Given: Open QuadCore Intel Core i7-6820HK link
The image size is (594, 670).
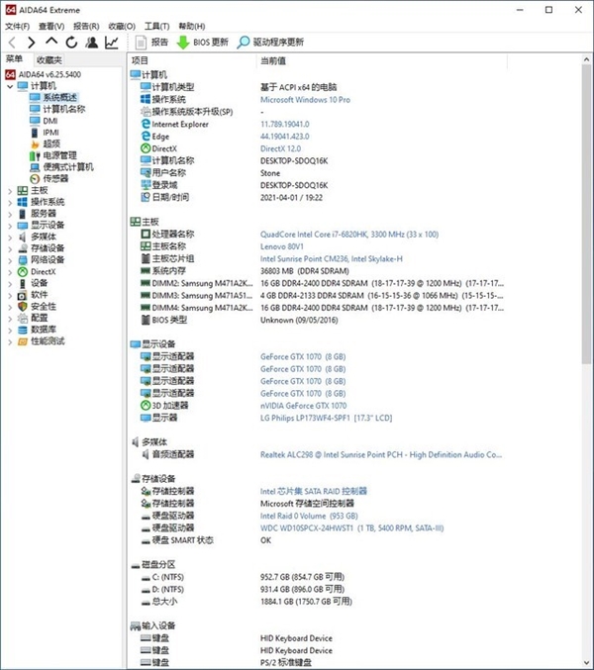Looking at the screenshot, I should (349, 235).
